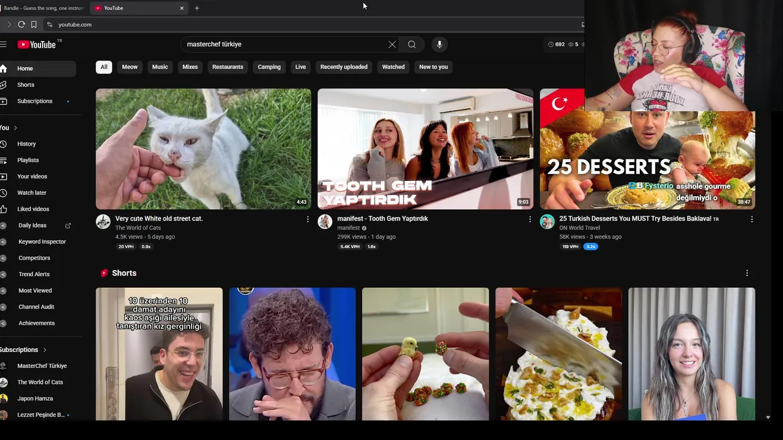Open Lezzet Peşinde subscription channel
Image resolution: width=783 pixels, height=440 pixels.
tap(37, 415)
